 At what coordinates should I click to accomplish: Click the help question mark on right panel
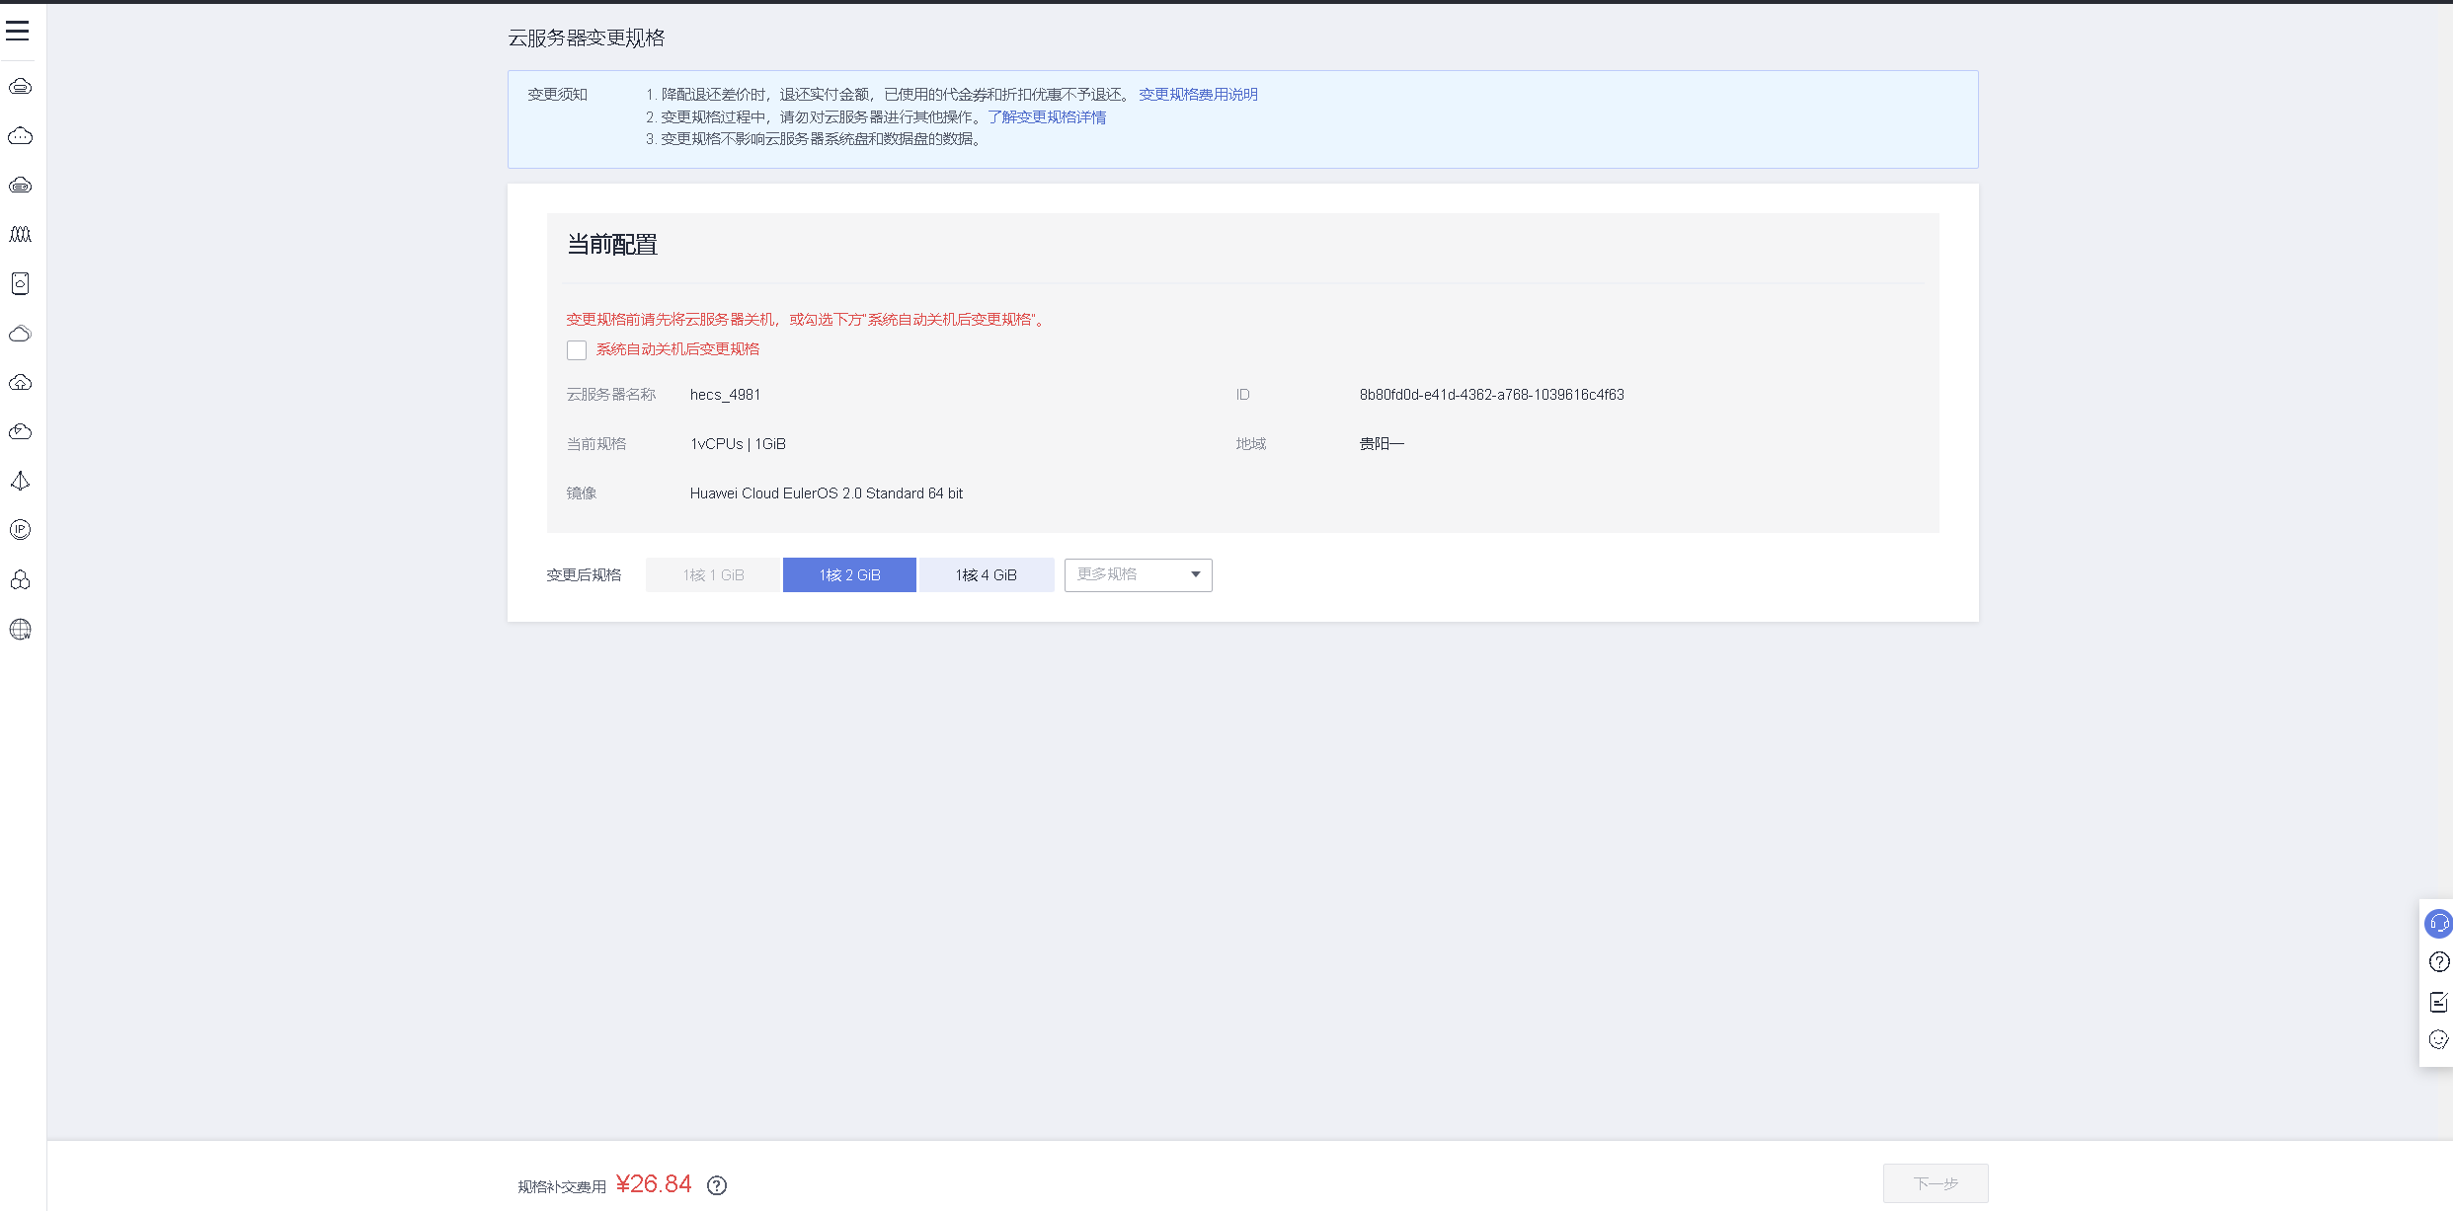2438,962
